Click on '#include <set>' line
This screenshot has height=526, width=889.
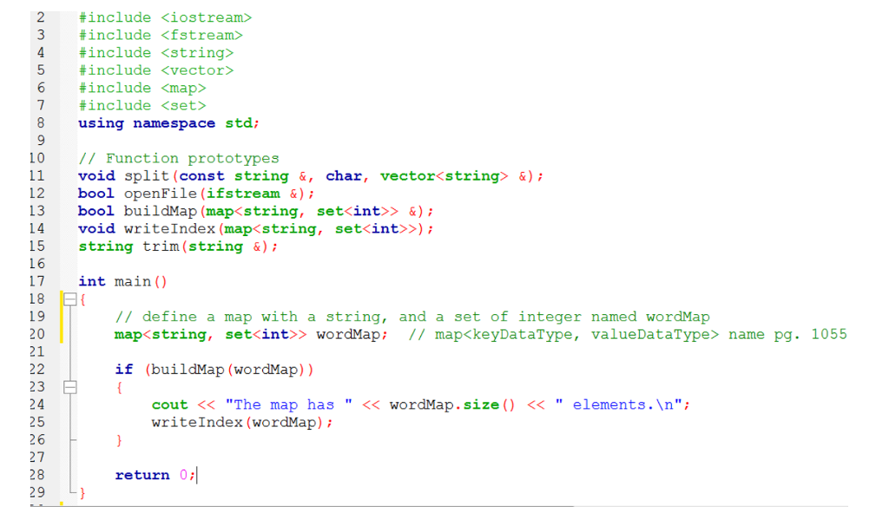(x=142, y=105)
